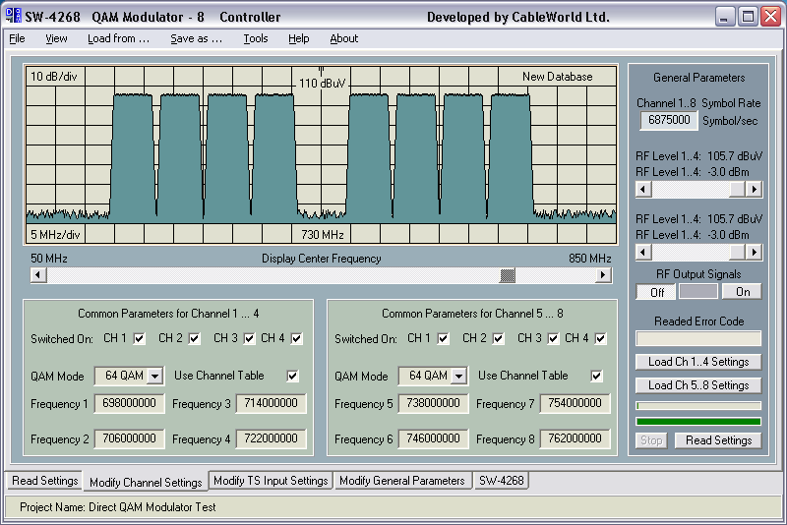Toggle CH 1 switch for Channel 1...4
This screenshot has height=525, width=787.
tap(139, 338)
